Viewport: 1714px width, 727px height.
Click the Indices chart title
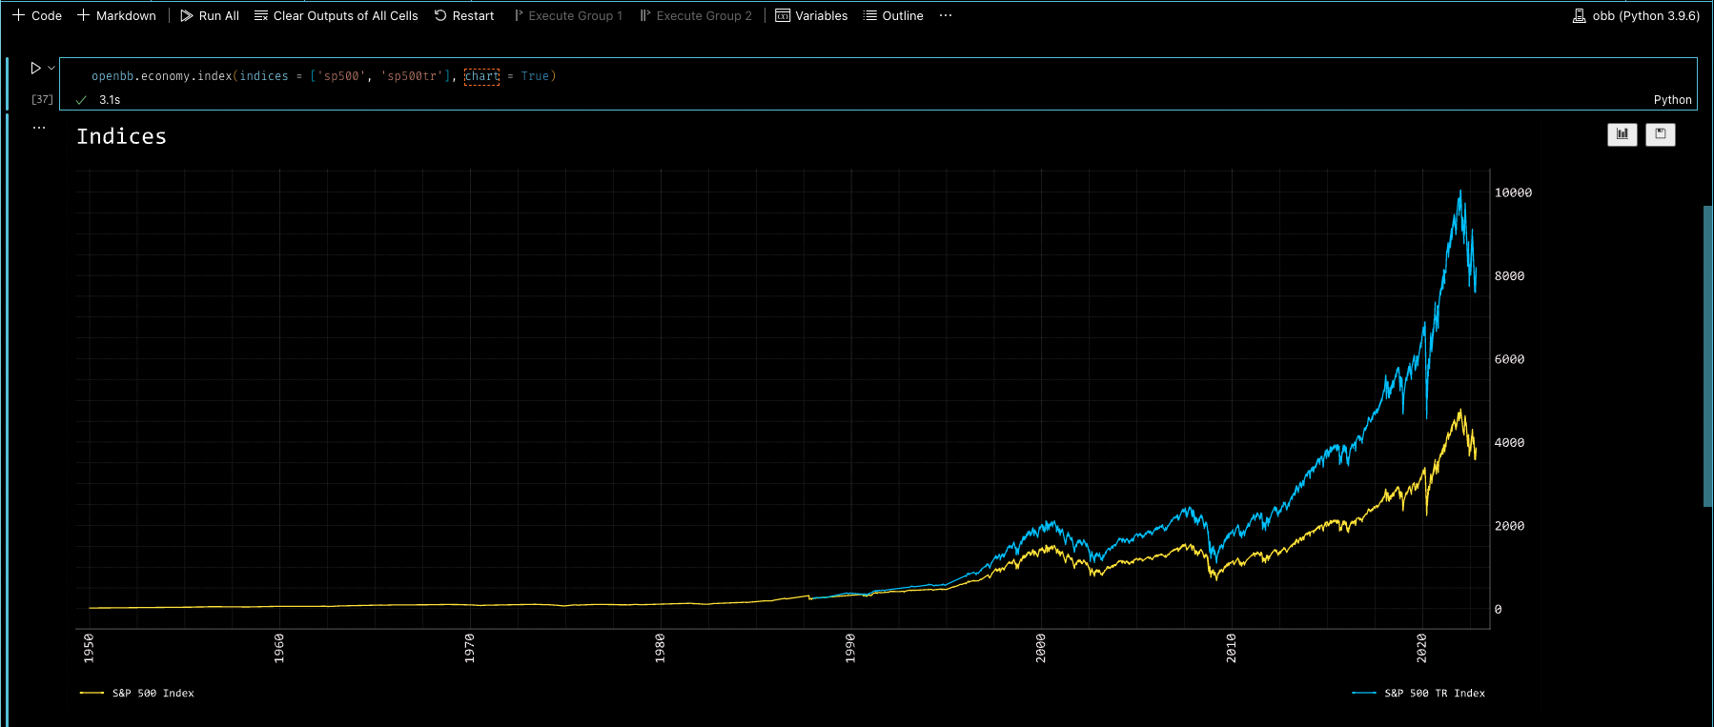(x=122, y=136)
